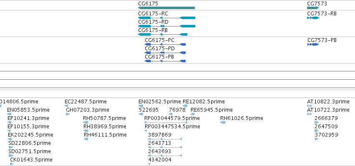The image size is (355, 166).
Task: Open the EC22487.5prime EST label
Action: point(86,102)
